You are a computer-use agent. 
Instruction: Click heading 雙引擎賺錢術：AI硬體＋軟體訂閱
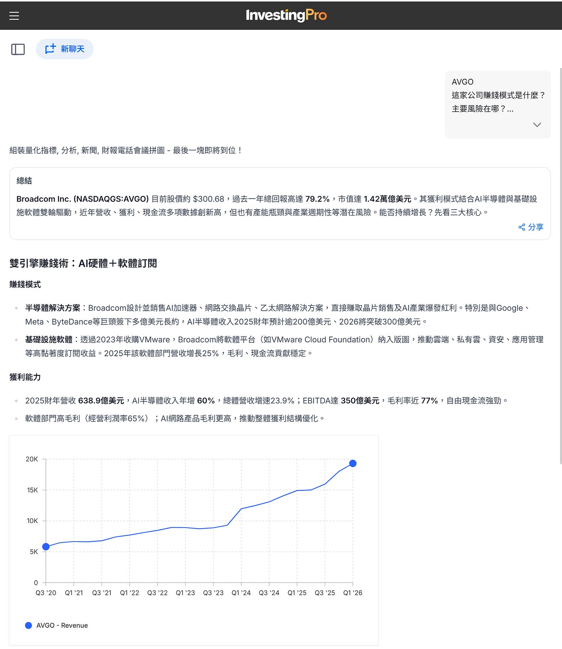pos(83,263)
